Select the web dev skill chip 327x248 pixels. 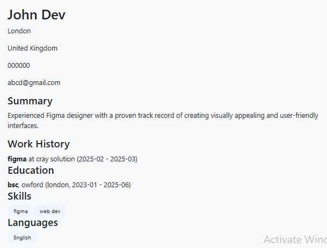50,211
